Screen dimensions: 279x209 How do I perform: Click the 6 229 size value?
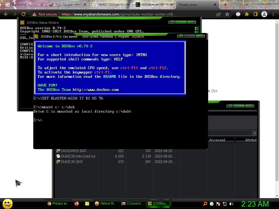click(119, 156)
